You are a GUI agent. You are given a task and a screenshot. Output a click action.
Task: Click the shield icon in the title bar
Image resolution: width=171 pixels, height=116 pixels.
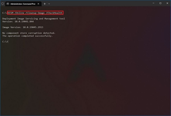tap(3, 4)
